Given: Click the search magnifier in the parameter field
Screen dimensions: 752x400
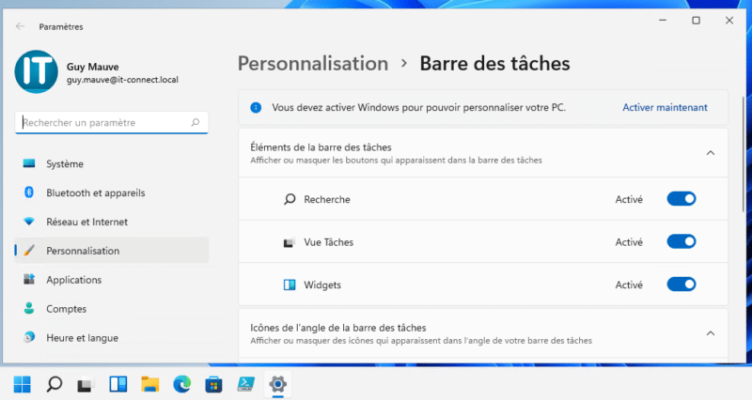Looking at the screenshot, I should click(196, 123).
